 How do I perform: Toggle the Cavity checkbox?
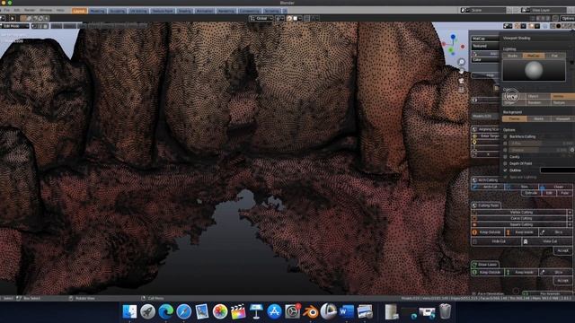coord(505,157)
